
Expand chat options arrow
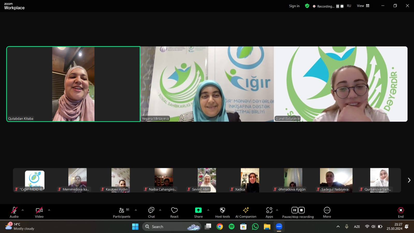coord(160,210)
